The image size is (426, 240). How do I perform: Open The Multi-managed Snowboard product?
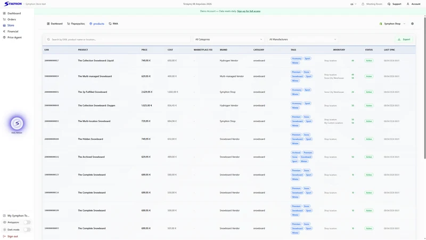pyautogui.click(x=95, y=76)
